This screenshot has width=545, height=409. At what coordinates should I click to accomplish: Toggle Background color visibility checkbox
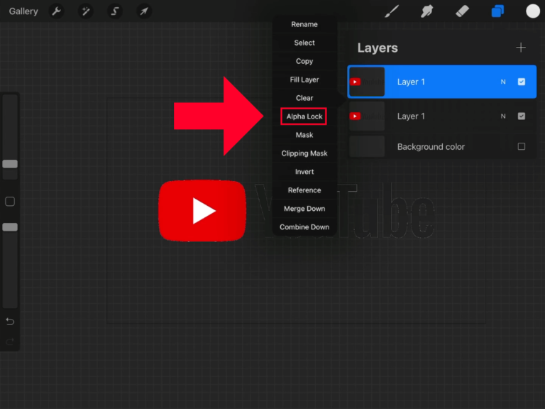point(521,146)
